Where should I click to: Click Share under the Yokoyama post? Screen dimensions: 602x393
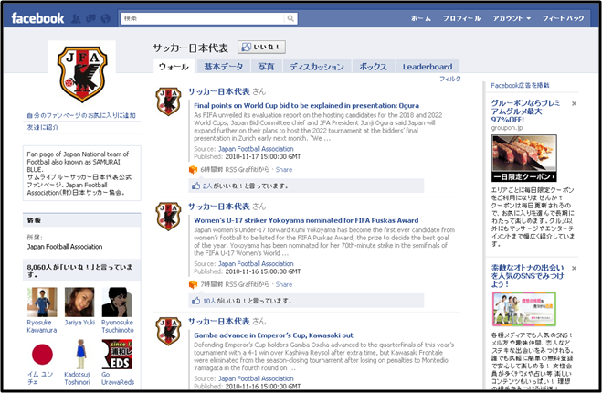[284, 284]
